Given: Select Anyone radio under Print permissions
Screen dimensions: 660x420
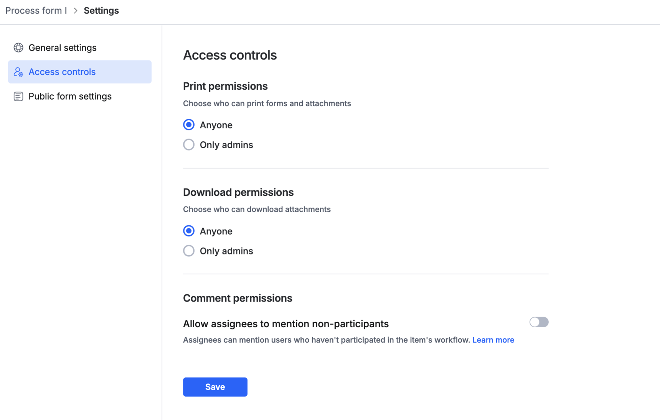Looking at the screenshot, I should tap(189, 125).
